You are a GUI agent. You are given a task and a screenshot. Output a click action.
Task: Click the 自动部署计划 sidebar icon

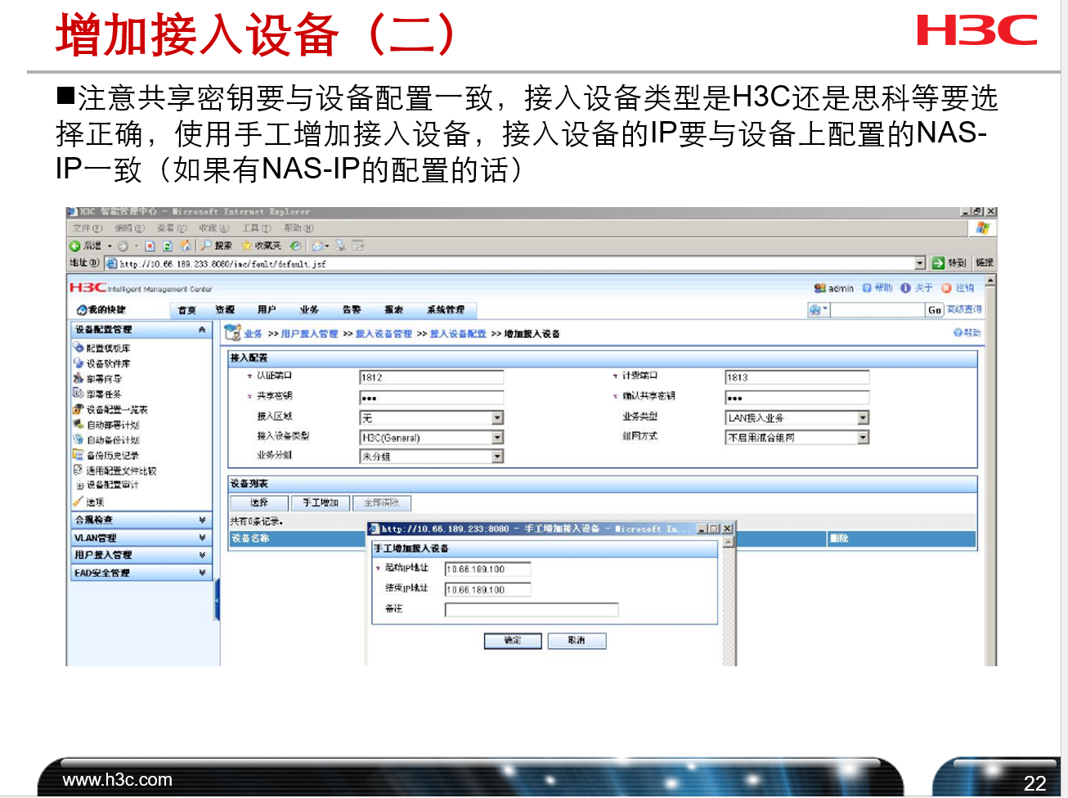[79, 424]
